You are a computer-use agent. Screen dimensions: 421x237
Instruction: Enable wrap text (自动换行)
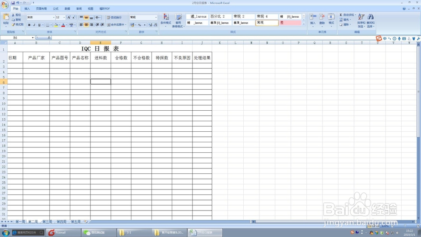tap(114, 17)
